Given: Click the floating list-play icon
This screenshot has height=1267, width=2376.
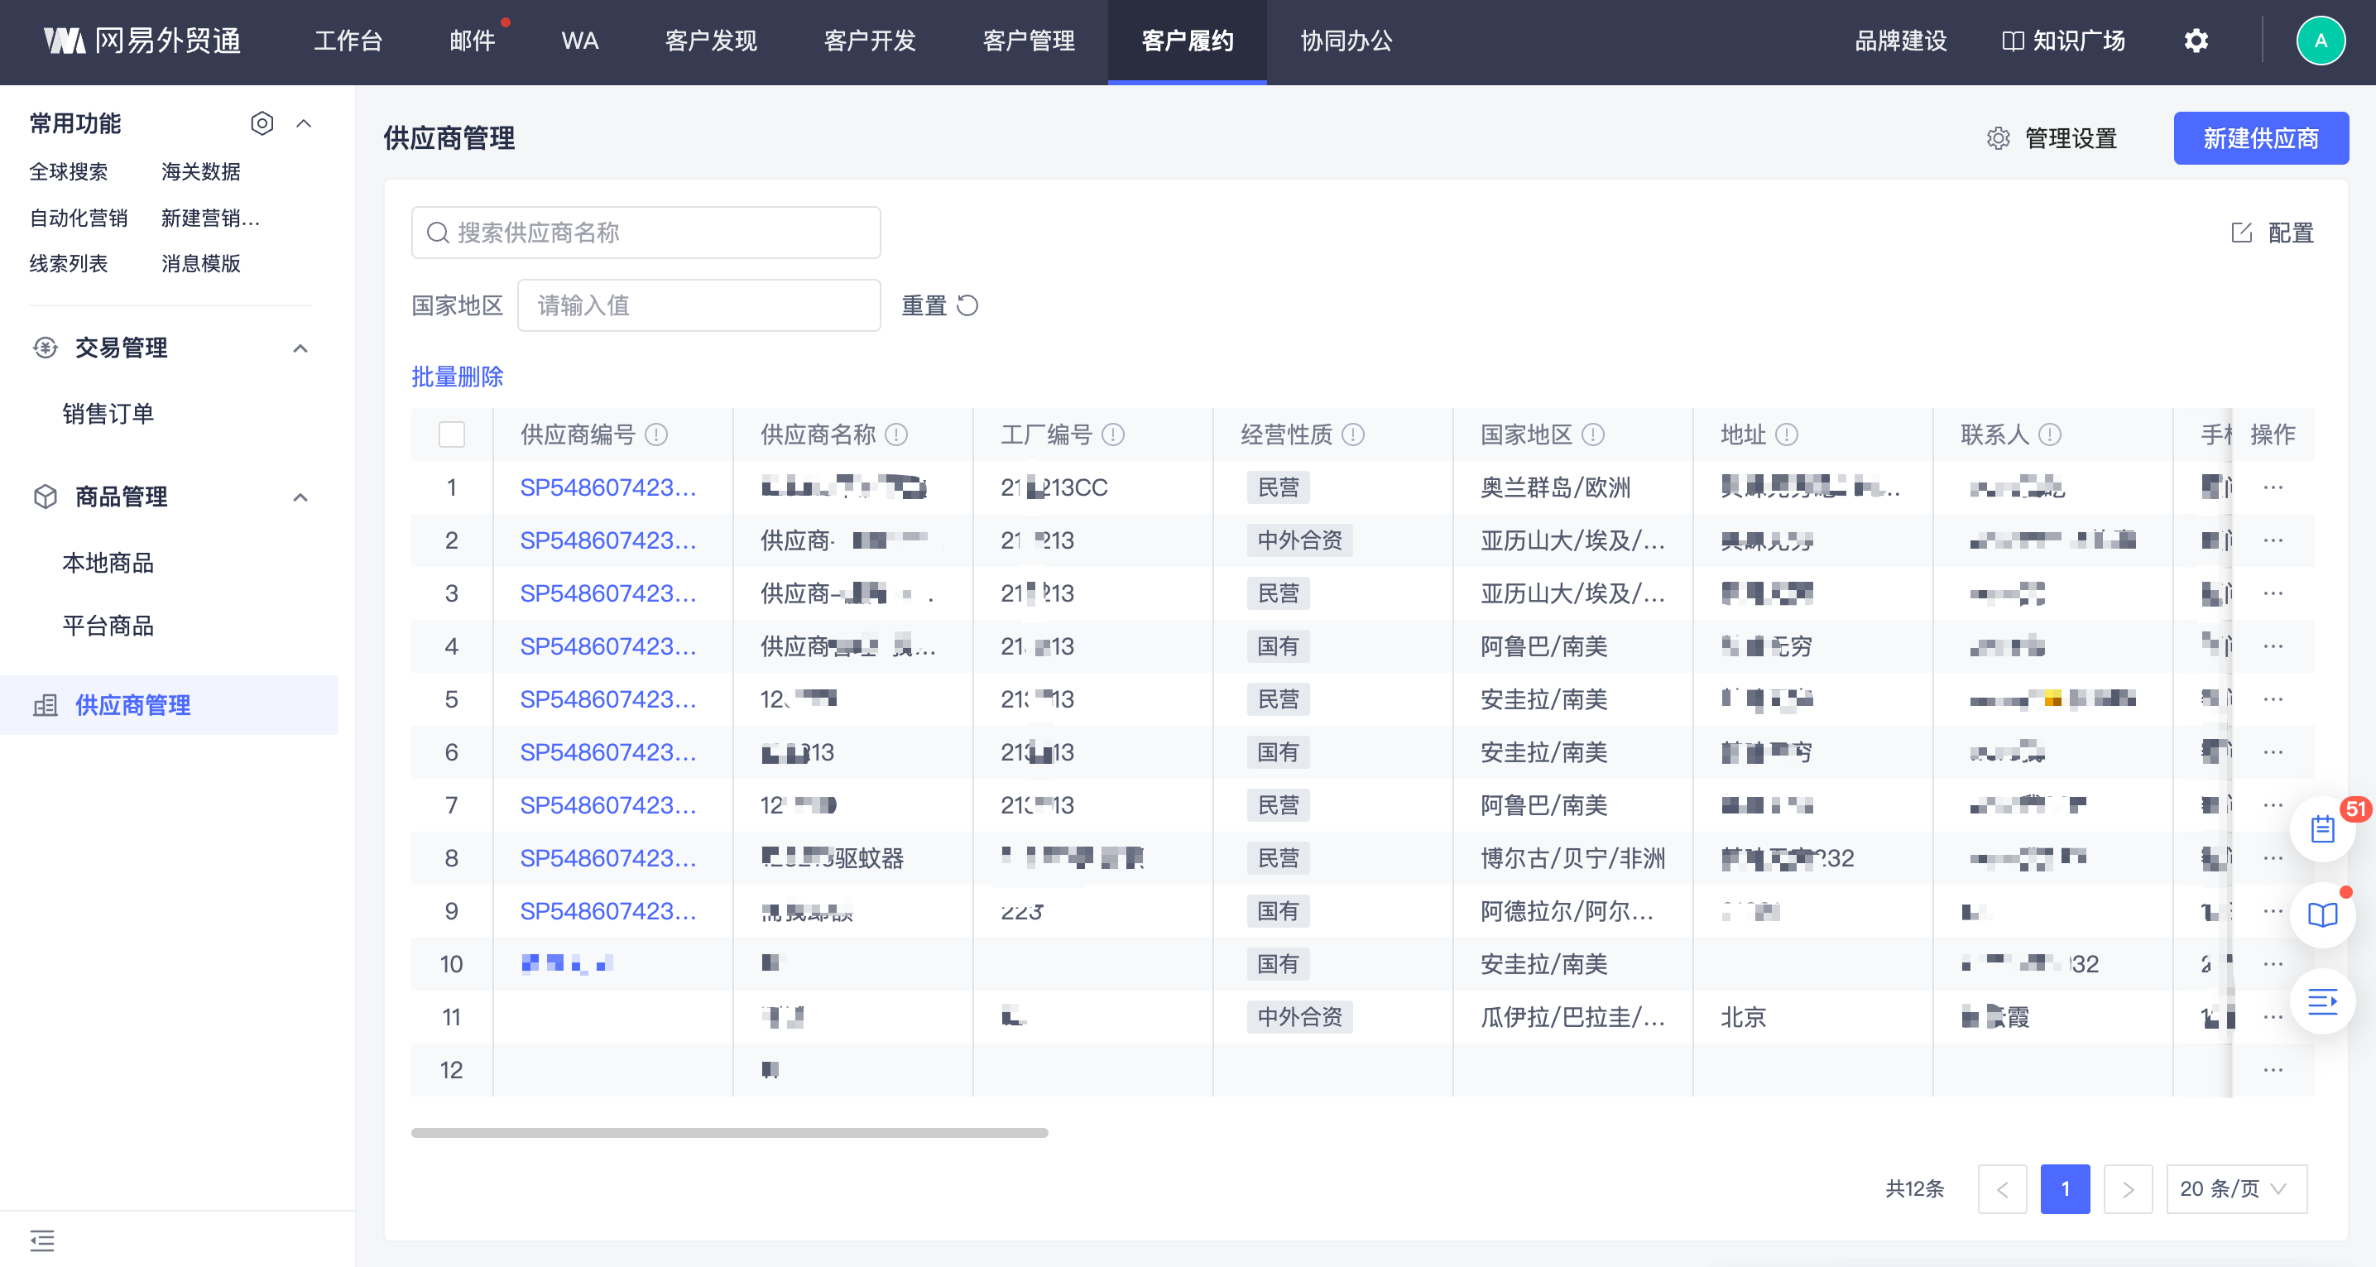Looking at the screenshot, I should pos(2321,1001).
